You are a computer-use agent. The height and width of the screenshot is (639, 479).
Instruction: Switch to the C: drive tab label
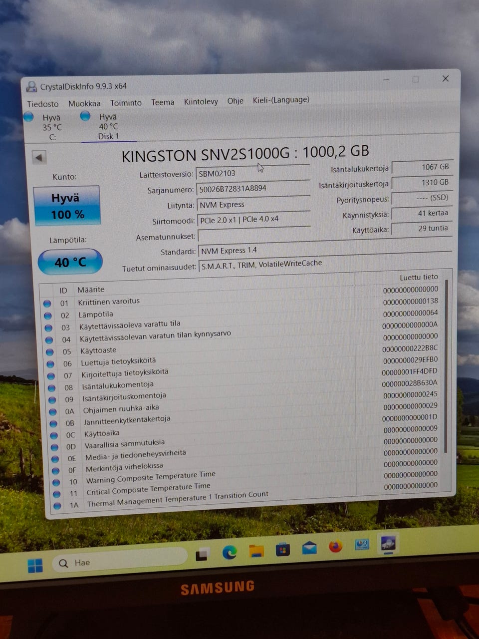[52, 137]
